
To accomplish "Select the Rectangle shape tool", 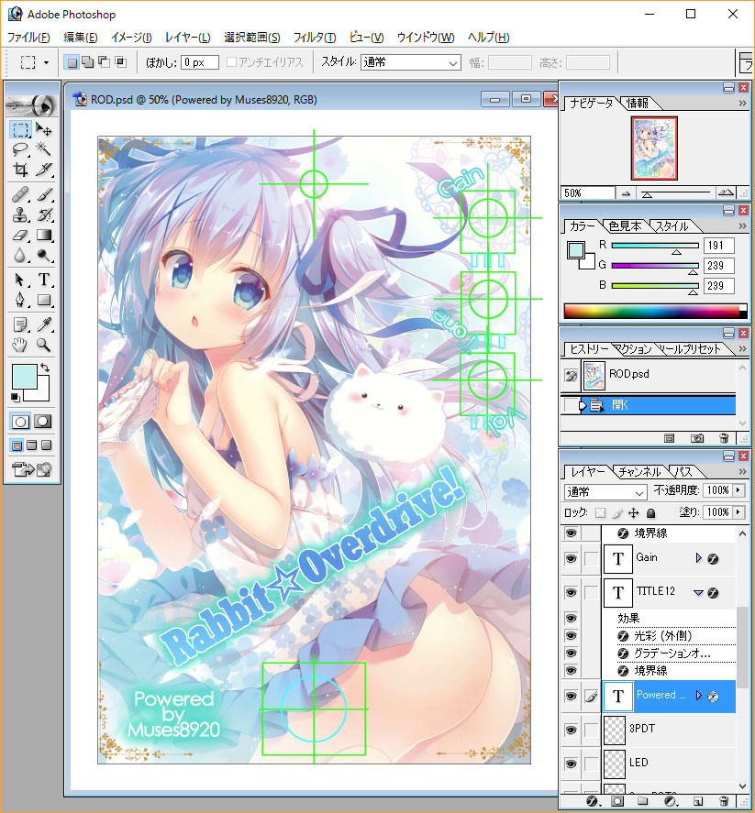I will tap(44, 300).
